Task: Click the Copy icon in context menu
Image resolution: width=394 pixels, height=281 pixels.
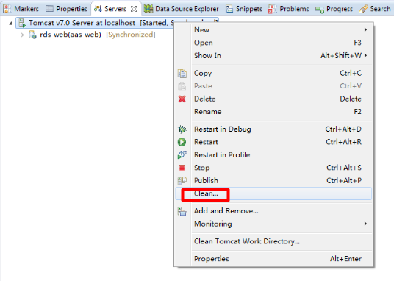Action: coord(182,74)
